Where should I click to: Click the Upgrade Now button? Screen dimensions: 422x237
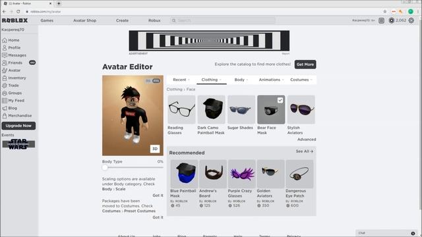(x=18, y=126)
